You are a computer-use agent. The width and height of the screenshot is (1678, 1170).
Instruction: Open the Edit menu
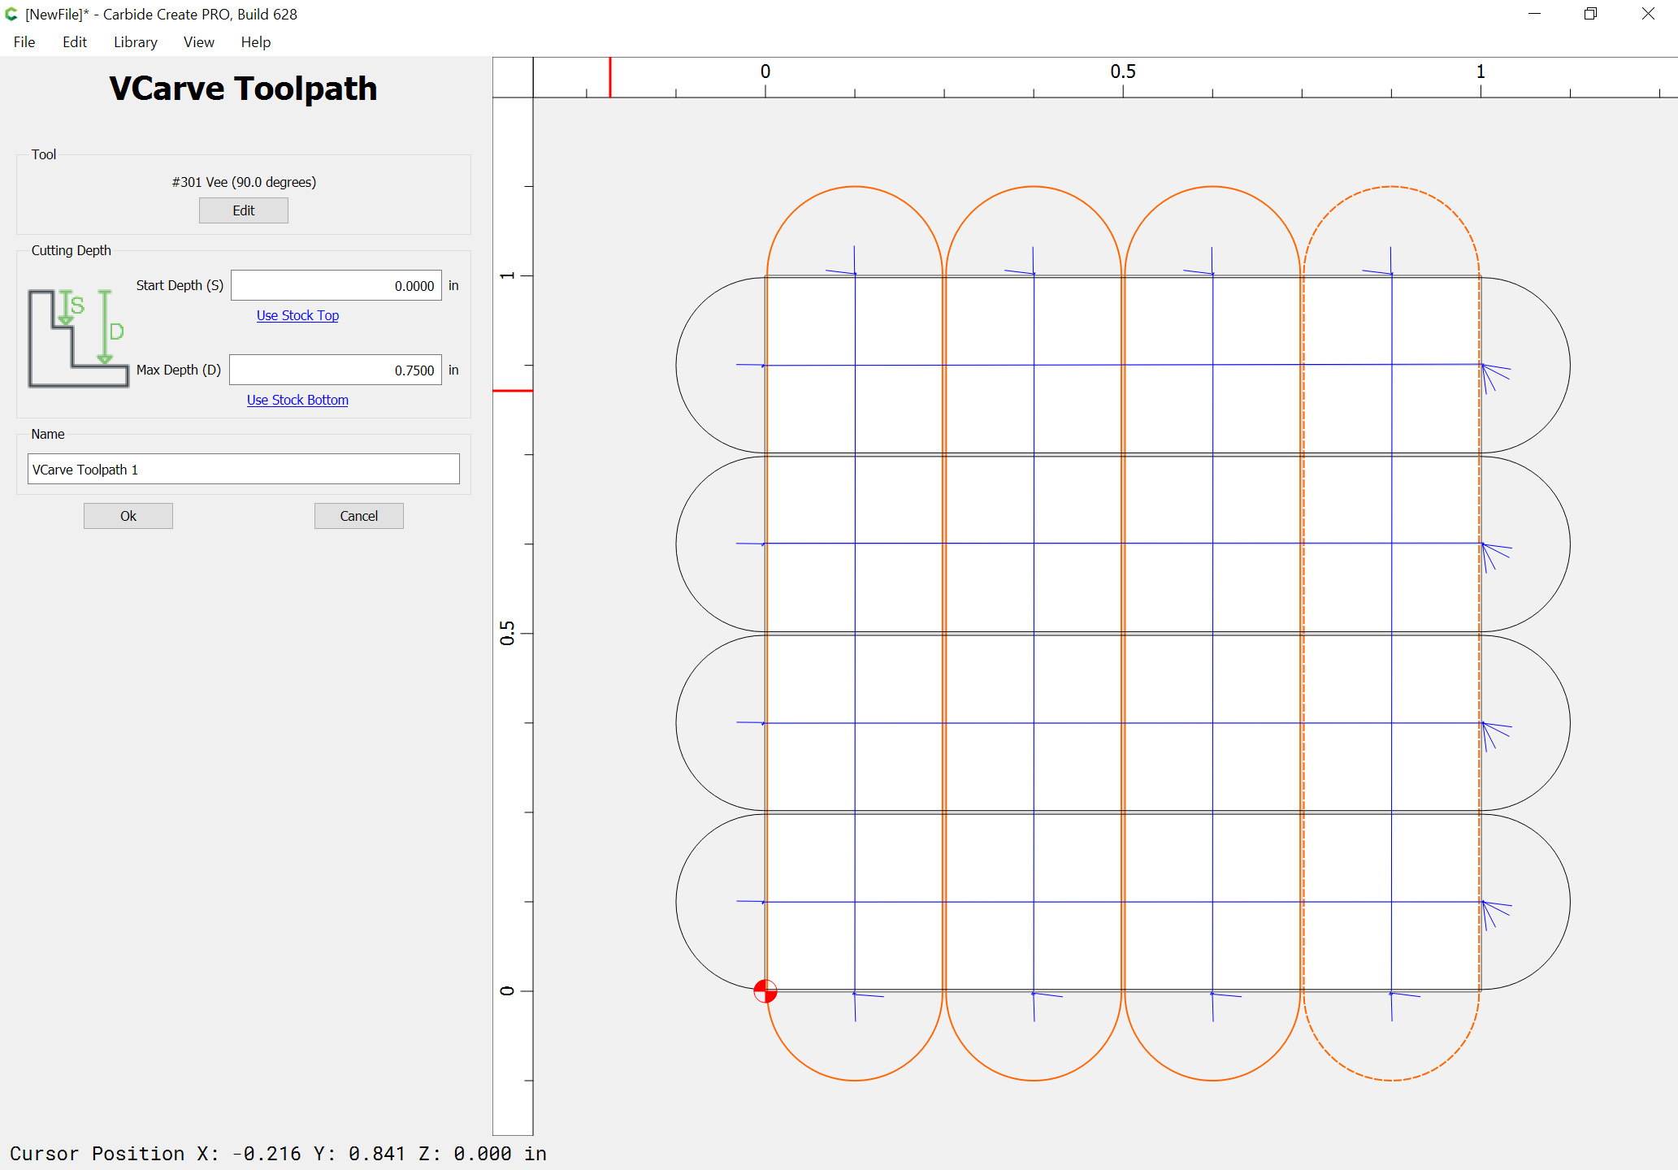point(74,42)
